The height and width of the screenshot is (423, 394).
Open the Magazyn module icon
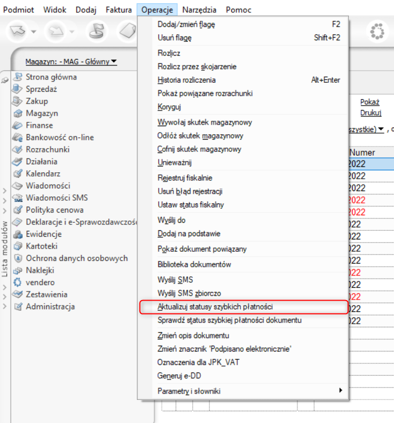(18, 113)
